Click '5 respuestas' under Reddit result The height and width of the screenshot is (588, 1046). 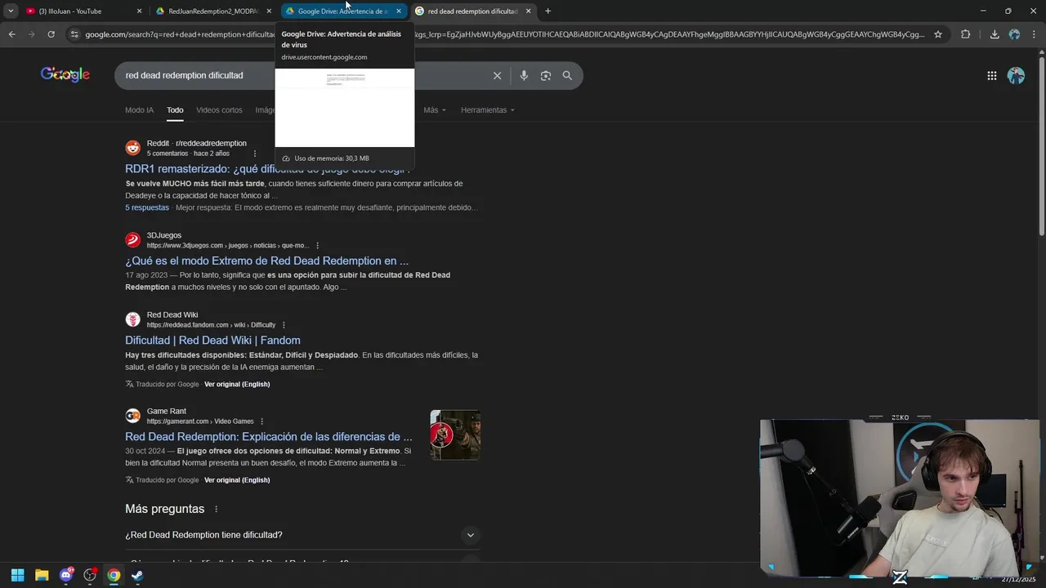click(x=147, y=207)
